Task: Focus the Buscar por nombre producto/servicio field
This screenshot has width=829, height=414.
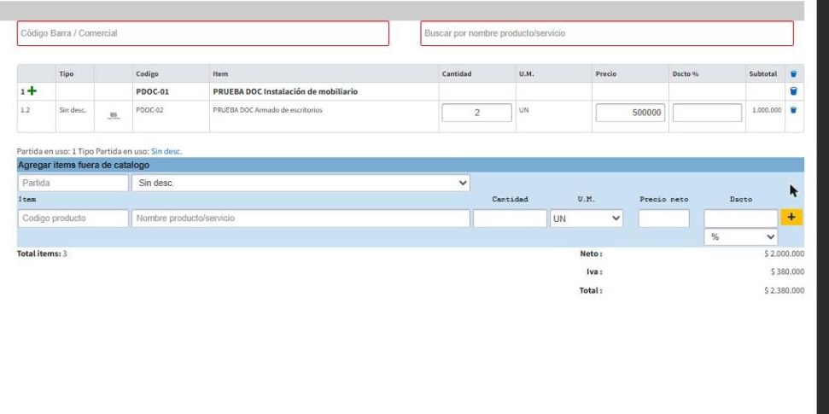Action: 607,33
